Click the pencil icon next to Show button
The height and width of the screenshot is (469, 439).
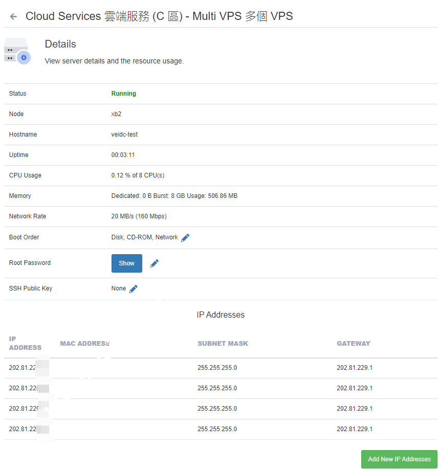coord(155,263)
